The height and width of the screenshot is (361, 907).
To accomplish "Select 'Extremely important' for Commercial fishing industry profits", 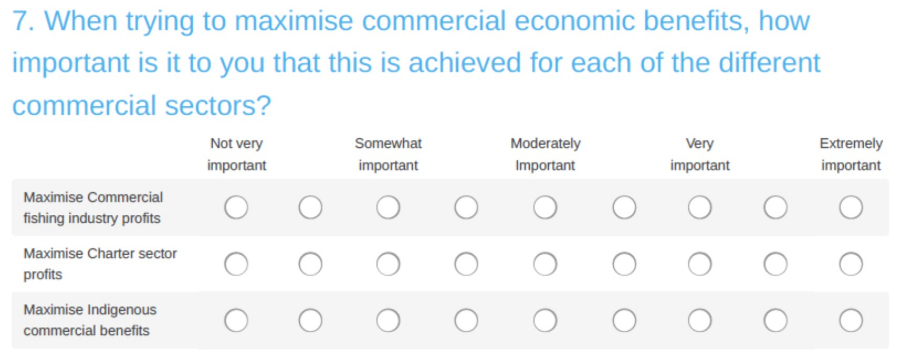I will 851,207.
